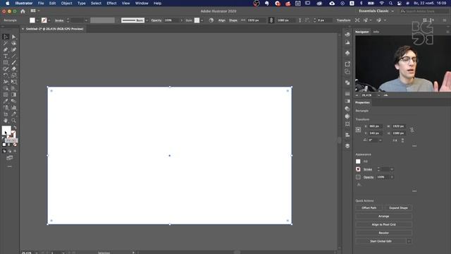Screen dimensions: 451x254
Task: Select the Artboard tool
Action: (x=6, y=114)
